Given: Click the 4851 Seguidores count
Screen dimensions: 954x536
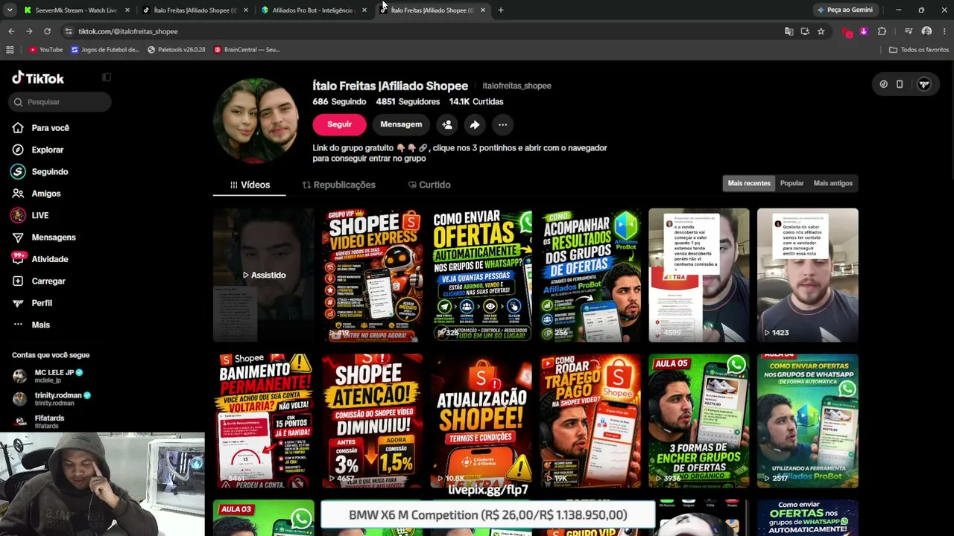Looking at the screenshot, I should click(x=408, y=101).
